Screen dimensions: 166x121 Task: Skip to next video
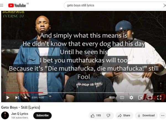click(x=17, y=97)
